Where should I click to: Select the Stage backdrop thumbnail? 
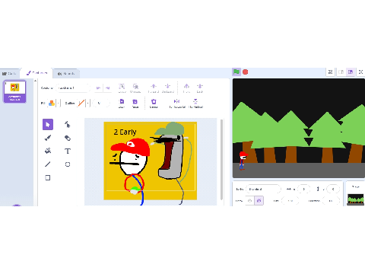point(355,199)
